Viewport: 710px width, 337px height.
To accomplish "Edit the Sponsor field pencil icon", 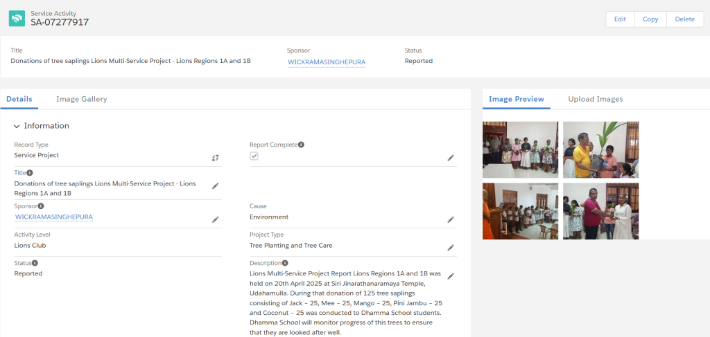I will [x=215, y=219].
